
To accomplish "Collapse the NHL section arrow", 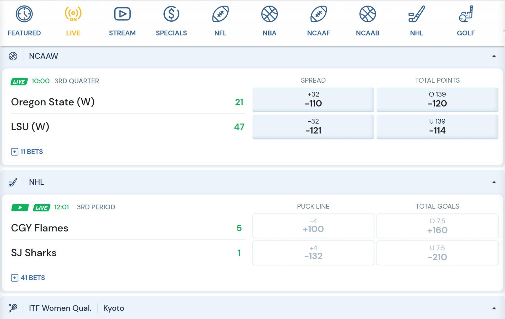I will point(494,182).
